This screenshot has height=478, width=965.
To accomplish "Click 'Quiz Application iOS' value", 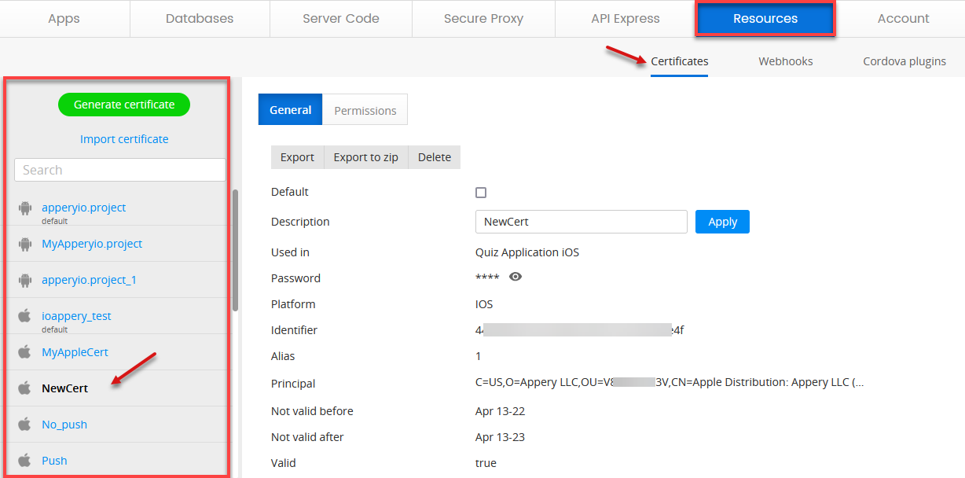I will tap(527, 252).
